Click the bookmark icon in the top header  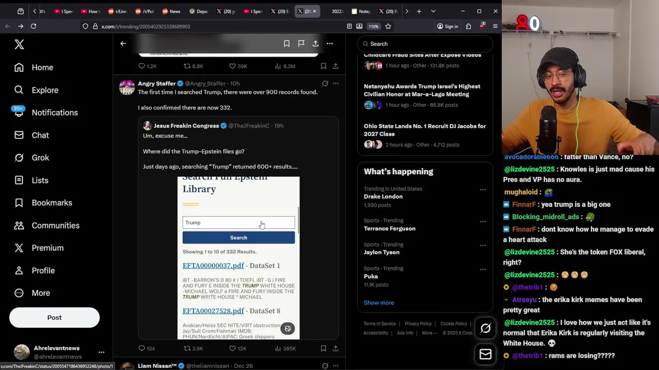[287, 44]
